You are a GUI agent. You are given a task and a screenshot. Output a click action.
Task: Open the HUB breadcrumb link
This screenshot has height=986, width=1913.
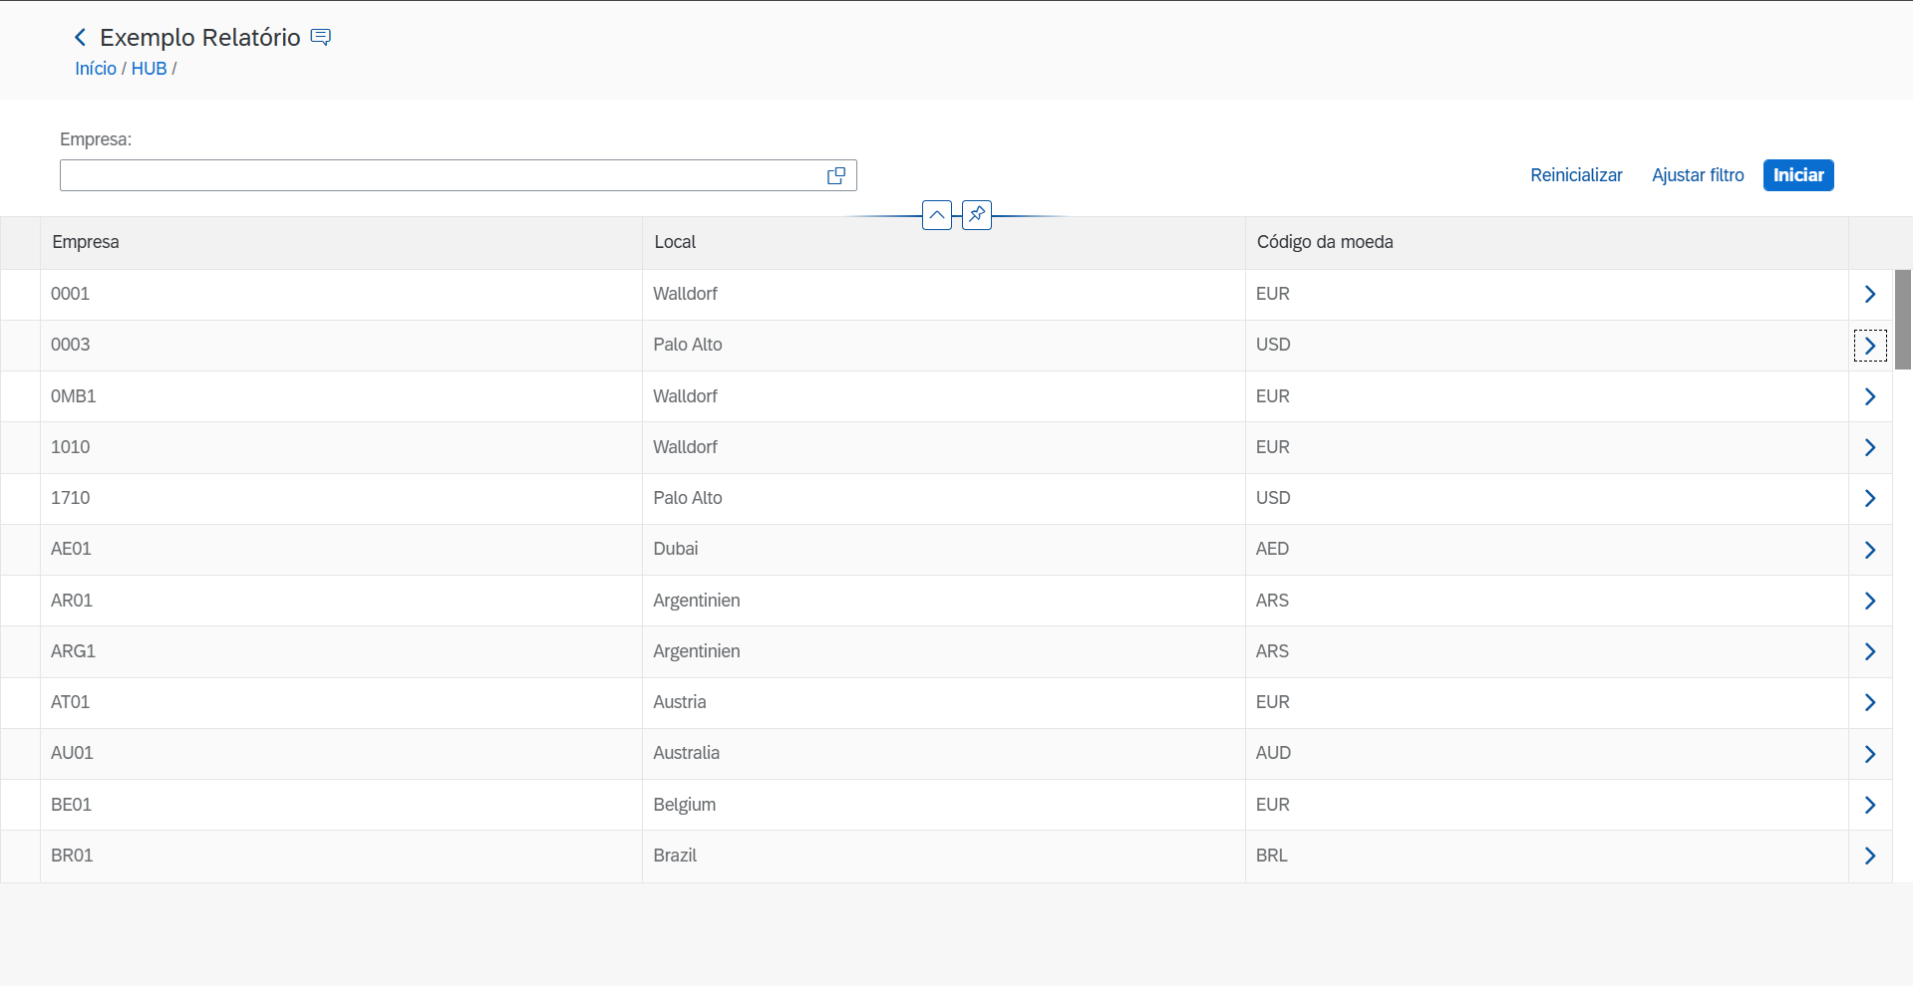[149, 69]
